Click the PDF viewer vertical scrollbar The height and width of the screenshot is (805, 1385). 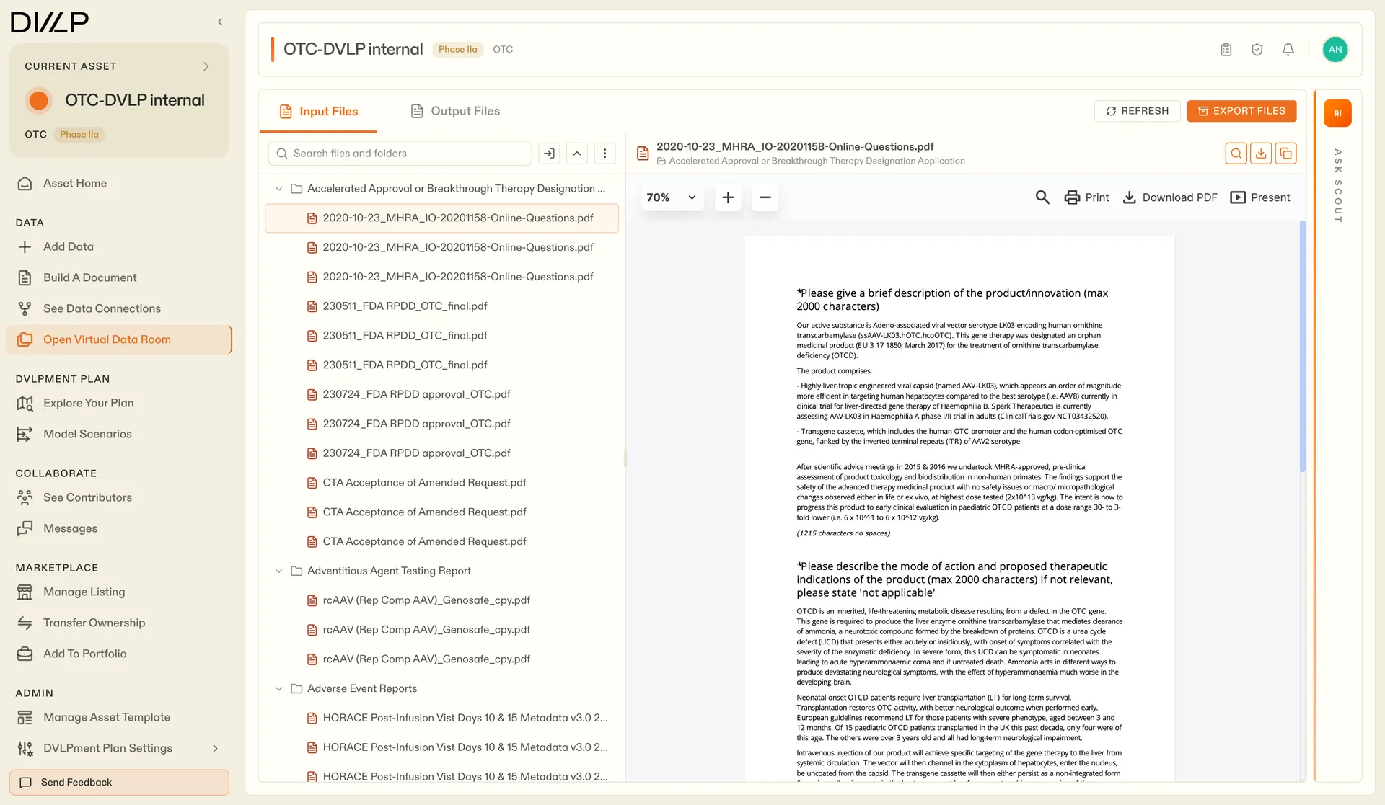[x=1303, y=347]
